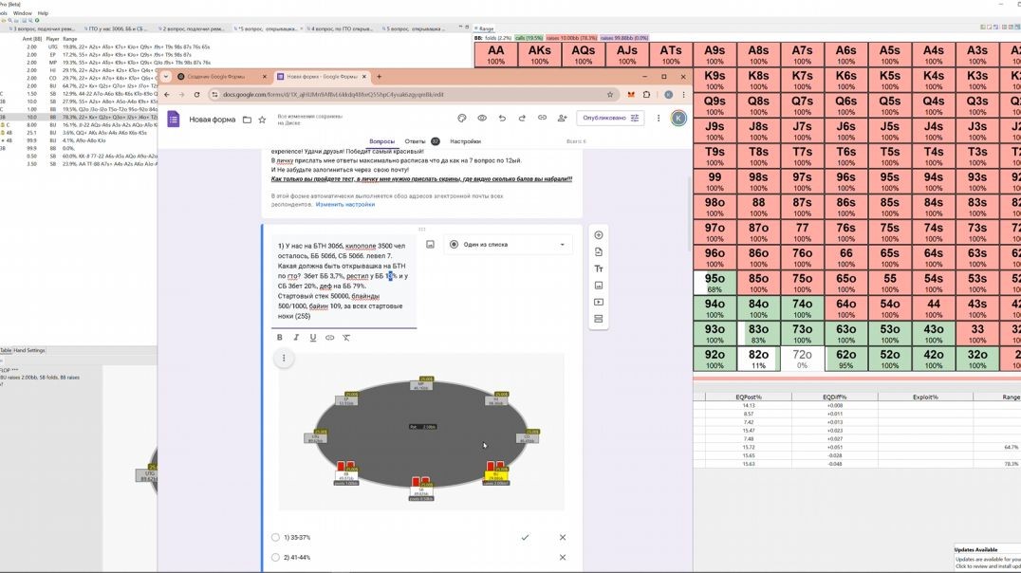Mark option 1) 35-37% as correct answer

[525, 537]
